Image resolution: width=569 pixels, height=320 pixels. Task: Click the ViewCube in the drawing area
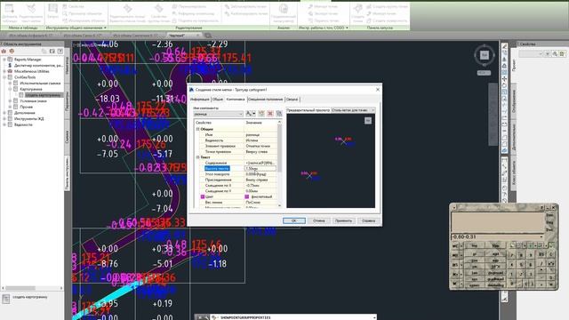point(484,55)
